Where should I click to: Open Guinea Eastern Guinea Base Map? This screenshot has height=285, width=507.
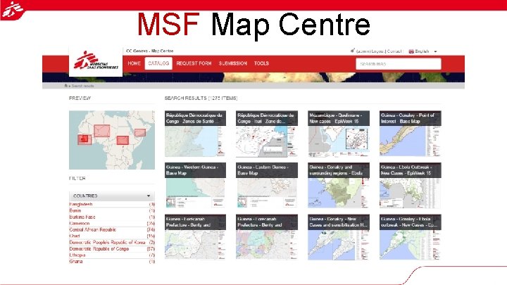(267, 186)
